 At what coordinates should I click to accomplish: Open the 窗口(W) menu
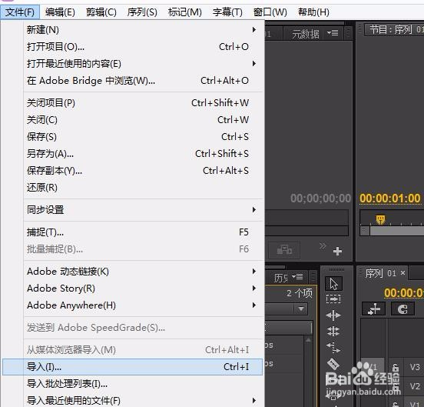270,12
